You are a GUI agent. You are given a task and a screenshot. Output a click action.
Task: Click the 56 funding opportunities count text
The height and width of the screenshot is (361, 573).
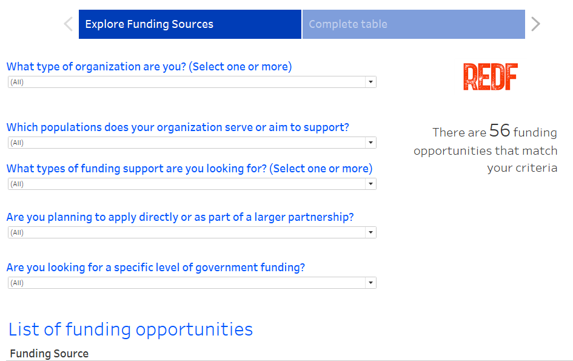pos(500,131)
